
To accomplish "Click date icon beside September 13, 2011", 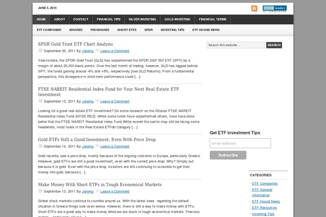I will tap(41, 191).
